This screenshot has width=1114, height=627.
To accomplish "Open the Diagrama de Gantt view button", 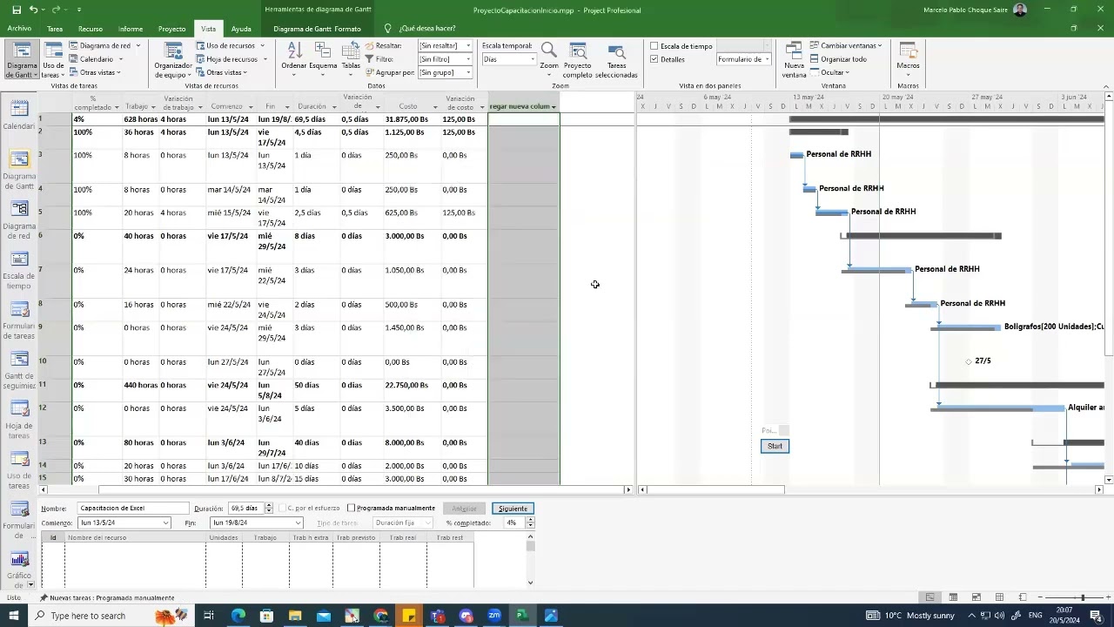I will 21,60.
